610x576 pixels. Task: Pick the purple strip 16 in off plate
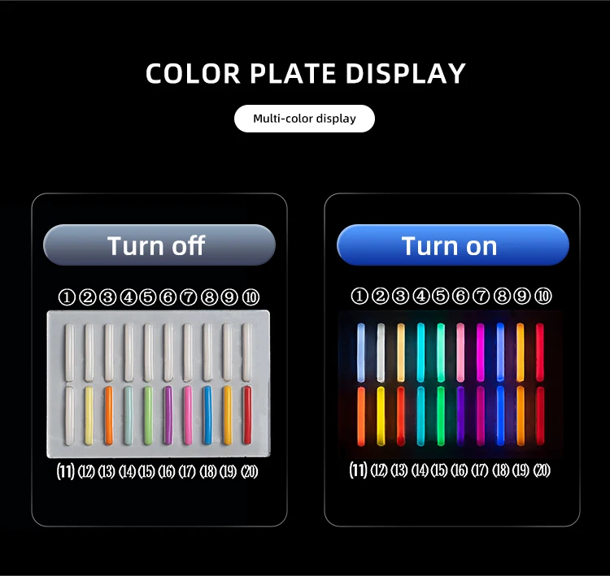coord(168,415)
